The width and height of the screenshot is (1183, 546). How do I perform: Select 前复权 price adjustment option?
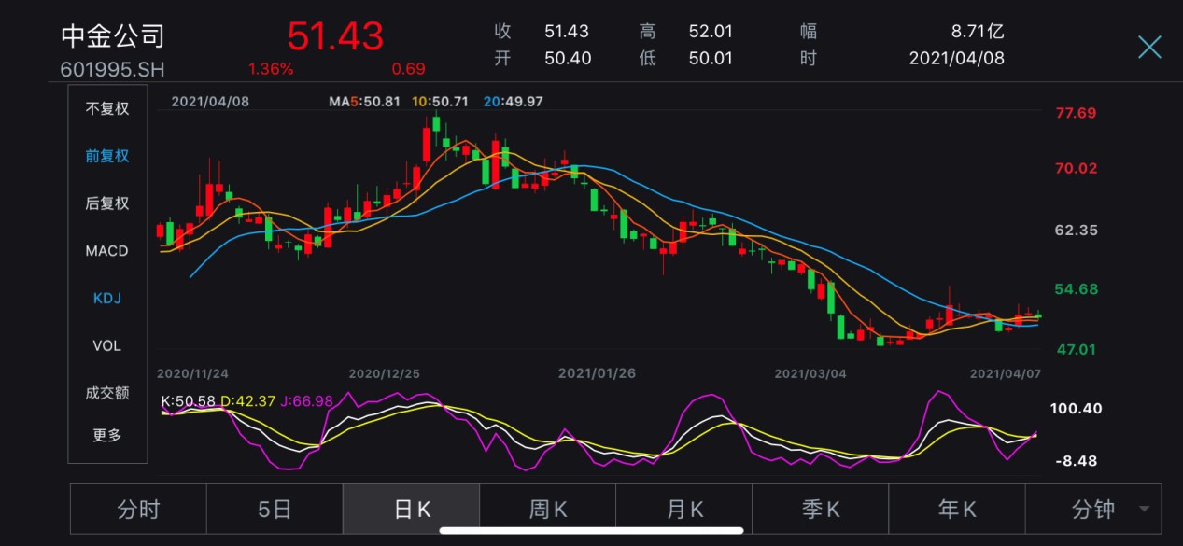pos(107,157)
